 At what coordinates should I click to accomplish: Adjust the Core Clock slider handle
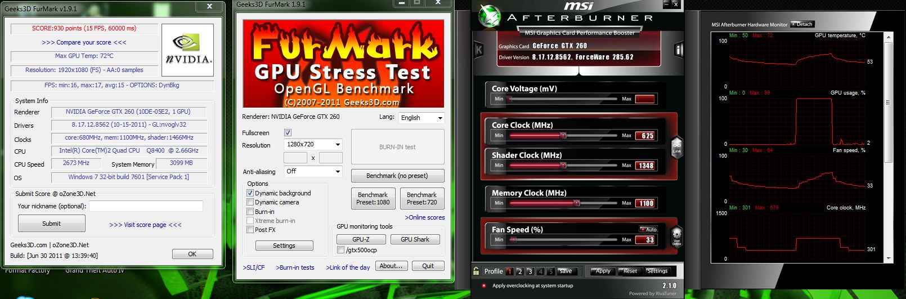click(x=563, y=135)
